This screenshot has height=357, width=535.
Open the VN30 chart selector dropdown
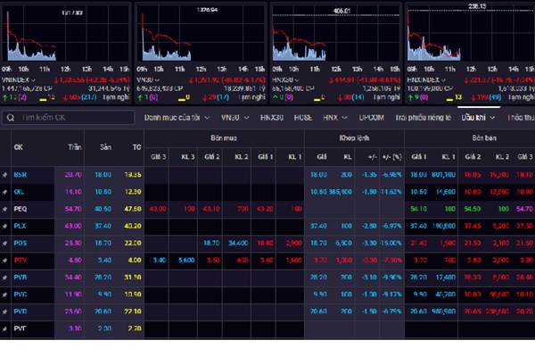point(157,80)
